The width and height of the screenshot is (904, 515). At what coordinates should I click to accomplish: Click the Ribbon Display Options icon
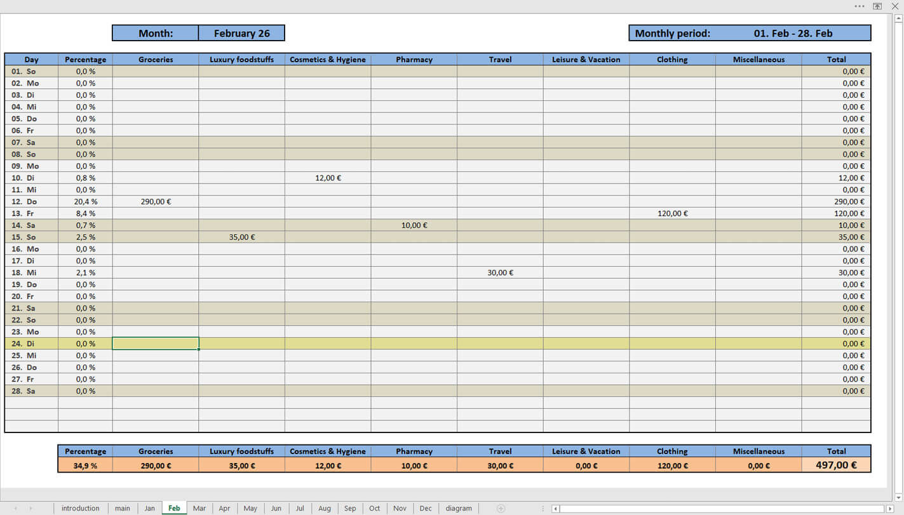pyautogui.click(x=877, y=6)
